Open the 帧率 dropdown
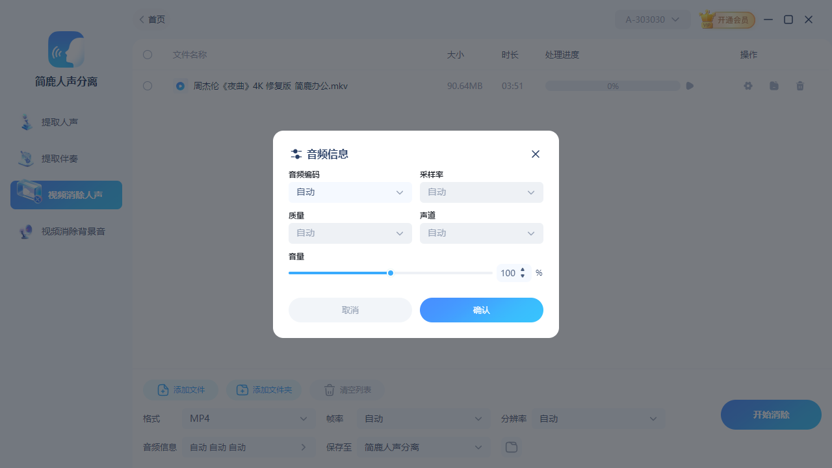 [423, 419]
